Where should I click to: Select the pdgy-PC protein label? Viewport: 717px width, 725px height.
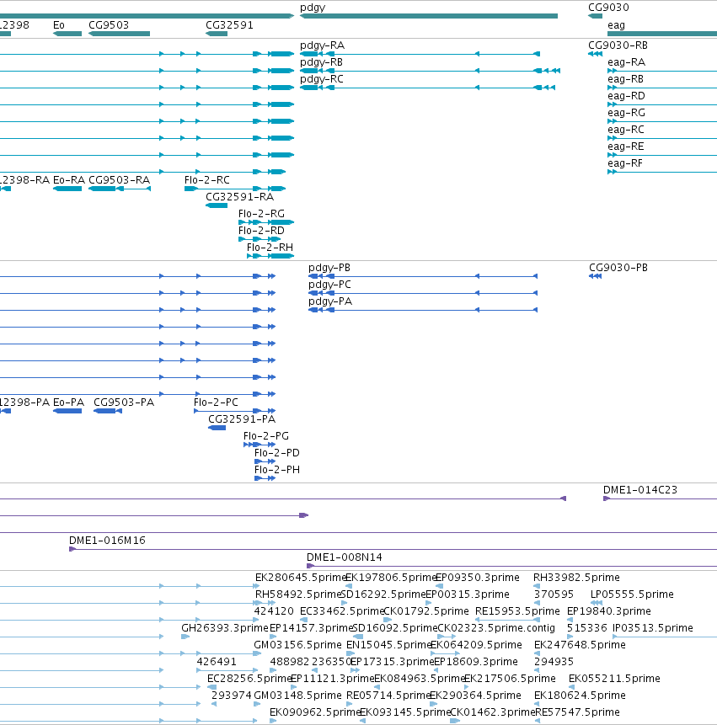329,285
